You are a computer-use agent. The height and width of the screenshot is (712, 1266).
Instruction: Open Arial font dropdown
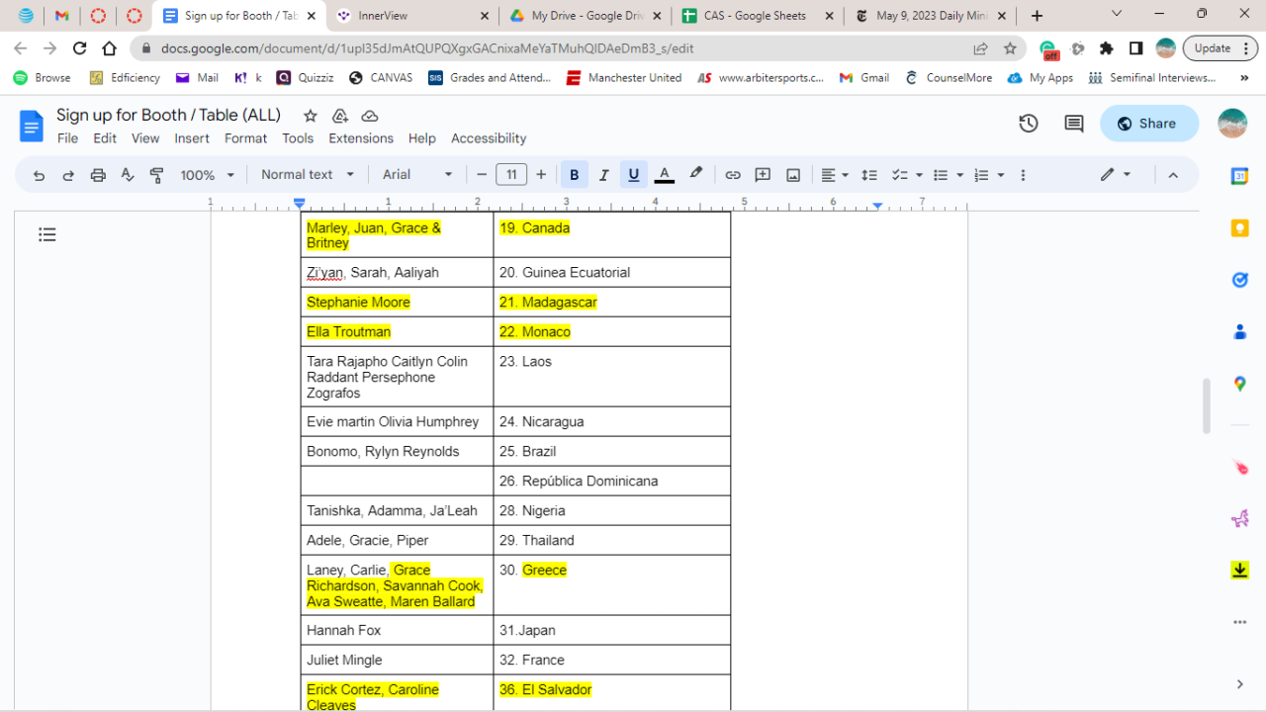pos(417,175)
